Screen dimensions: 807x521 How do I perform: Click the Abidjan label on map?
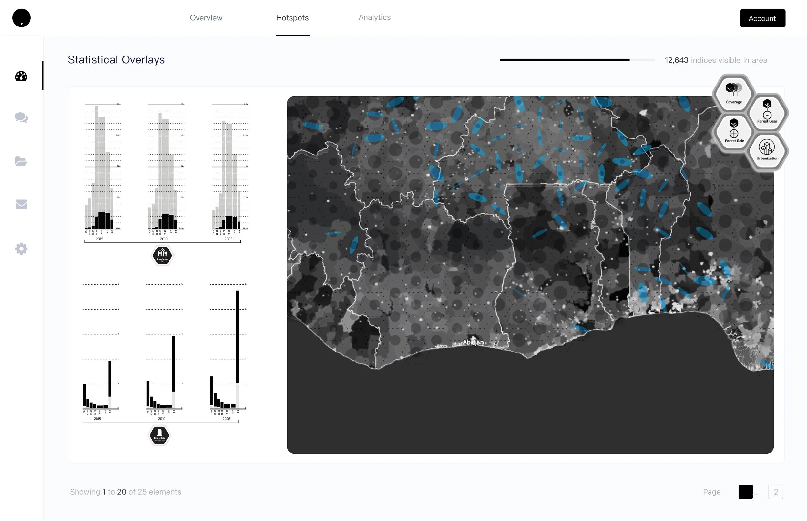(x=473, y=342)
